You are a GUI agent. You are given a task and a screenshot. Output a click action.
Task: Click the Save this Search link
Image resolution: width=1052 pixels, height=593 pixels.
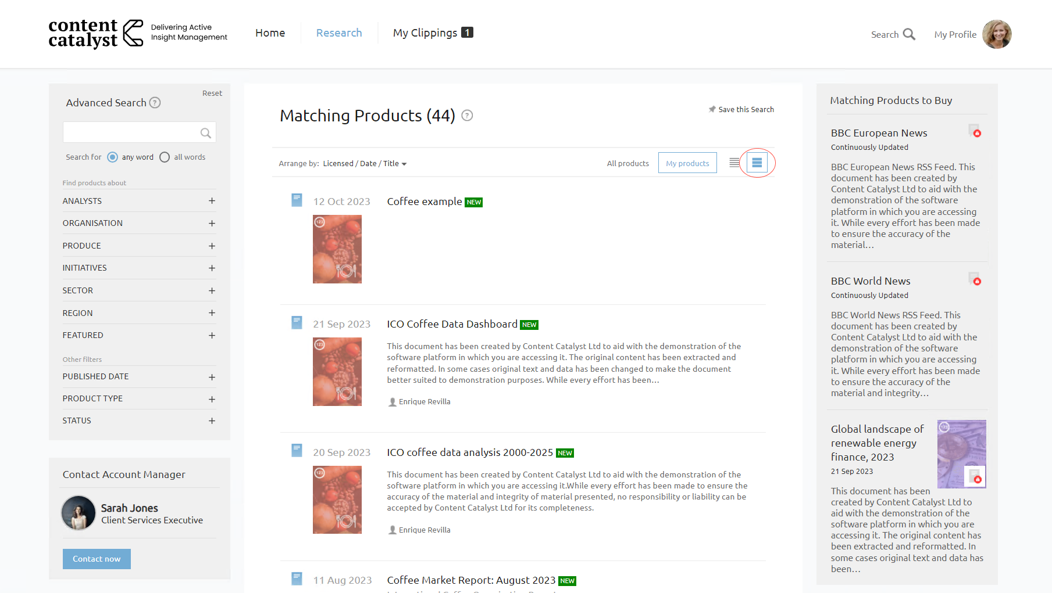coord(741,109)
